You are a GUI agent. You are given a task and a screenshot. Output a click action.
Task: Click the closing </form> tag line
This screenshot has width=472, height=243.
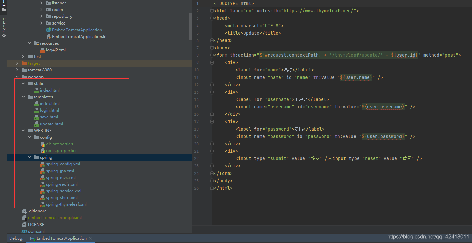pyautogui.click(x=223, y=173)
